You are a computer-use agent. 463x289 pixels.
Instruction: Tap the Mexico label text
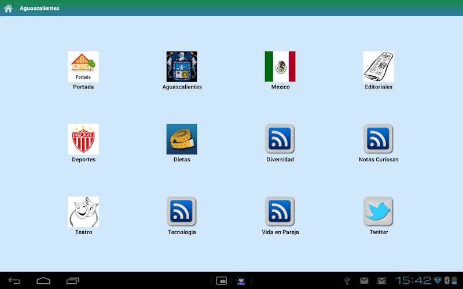tap(280, 87)
